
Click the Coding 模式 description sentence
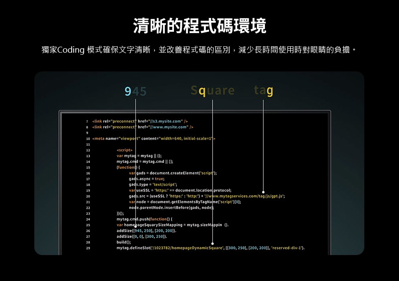tap(199, 50)
